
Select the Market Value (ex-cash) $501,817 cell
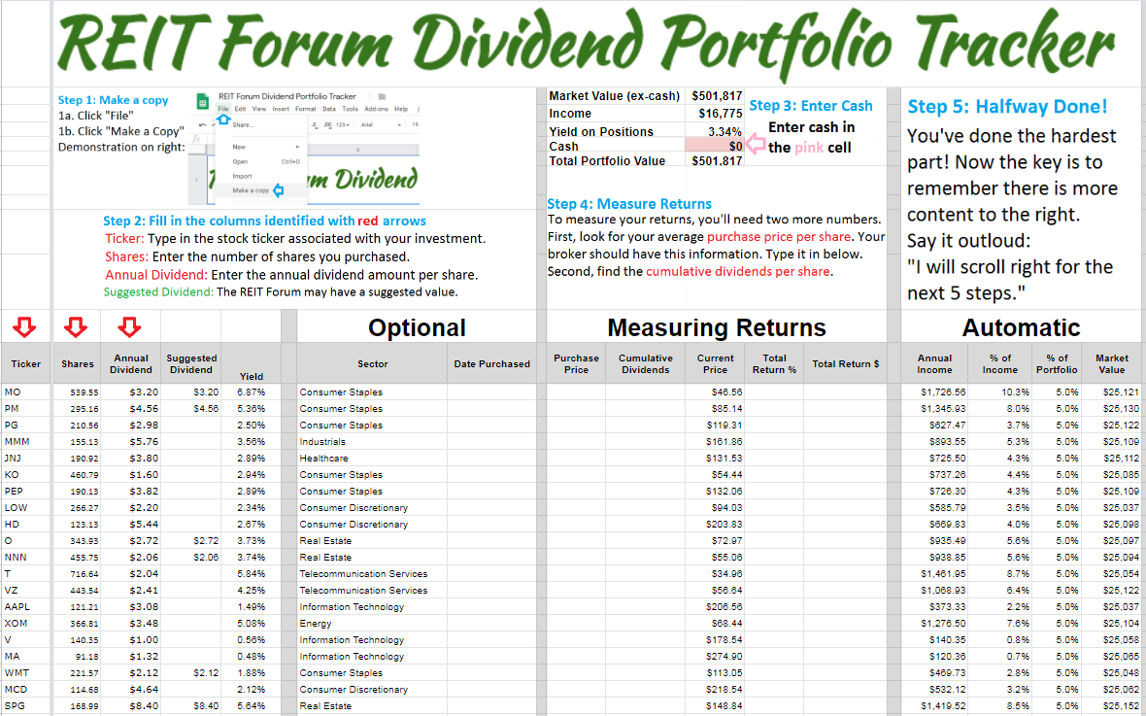(x=715, y=96)
